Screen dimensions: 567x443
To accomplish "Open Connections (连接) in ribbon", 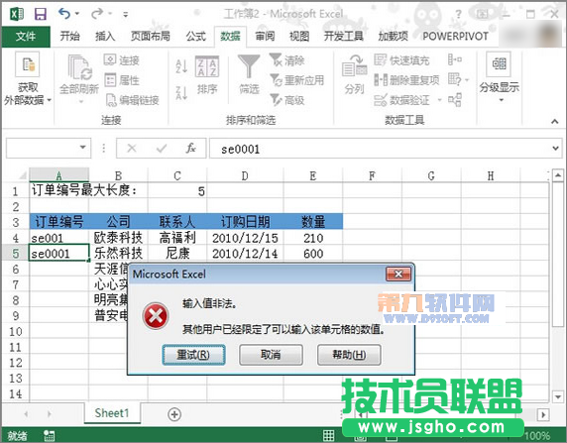I will coord(122,60).
